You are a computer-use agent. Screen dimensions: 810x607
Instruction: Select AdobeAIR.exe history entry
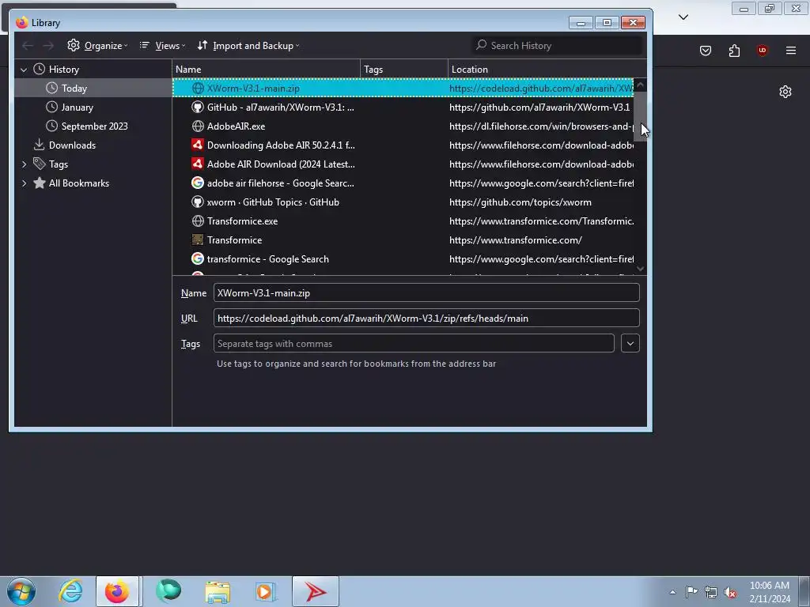[x=403, y=126]
